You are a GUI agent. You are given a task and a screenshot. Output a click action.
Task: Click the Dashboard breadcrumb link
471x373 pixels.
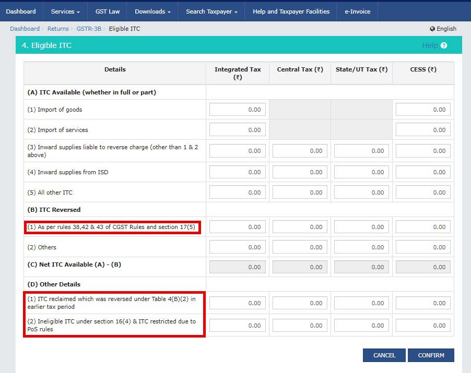[x=25, y=29]
